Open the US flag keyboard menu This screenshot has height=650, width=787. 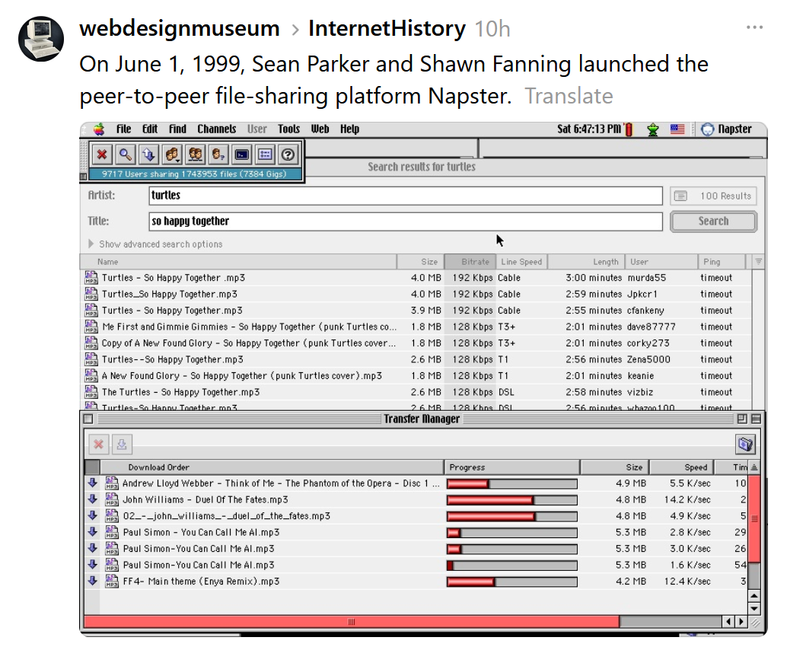click(677, 129)
